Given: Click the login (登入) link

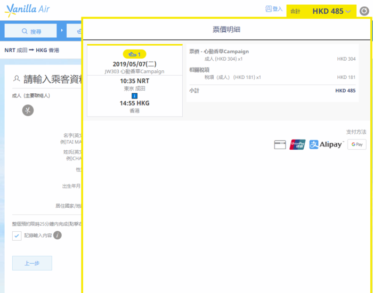Looking at the screenshot, I should pyautogui.click(x=274, y=9).
